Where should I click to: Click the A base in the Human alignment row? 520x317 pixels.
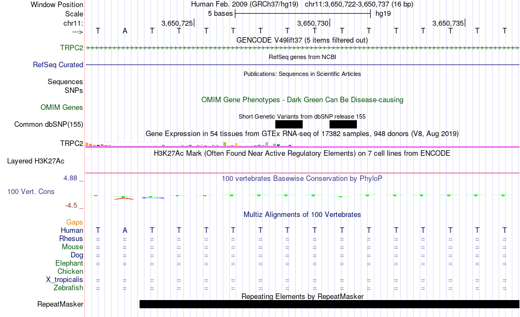click(125, 230)
